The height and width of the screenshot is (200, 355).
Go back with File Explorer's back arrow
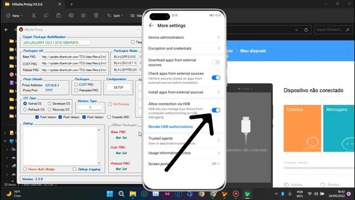tap(6, 29)
